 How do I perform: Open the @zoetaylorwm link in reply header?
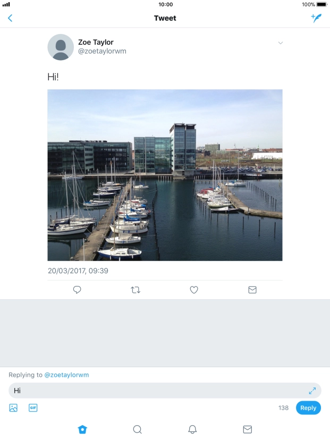66,375
